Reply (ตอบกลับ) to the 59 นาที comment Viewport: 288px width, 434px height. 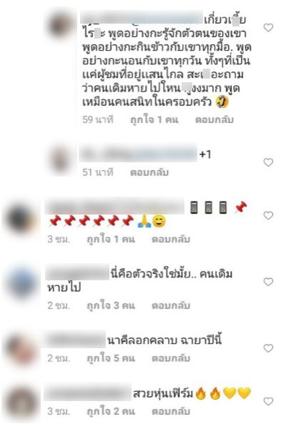pos(214,119)
